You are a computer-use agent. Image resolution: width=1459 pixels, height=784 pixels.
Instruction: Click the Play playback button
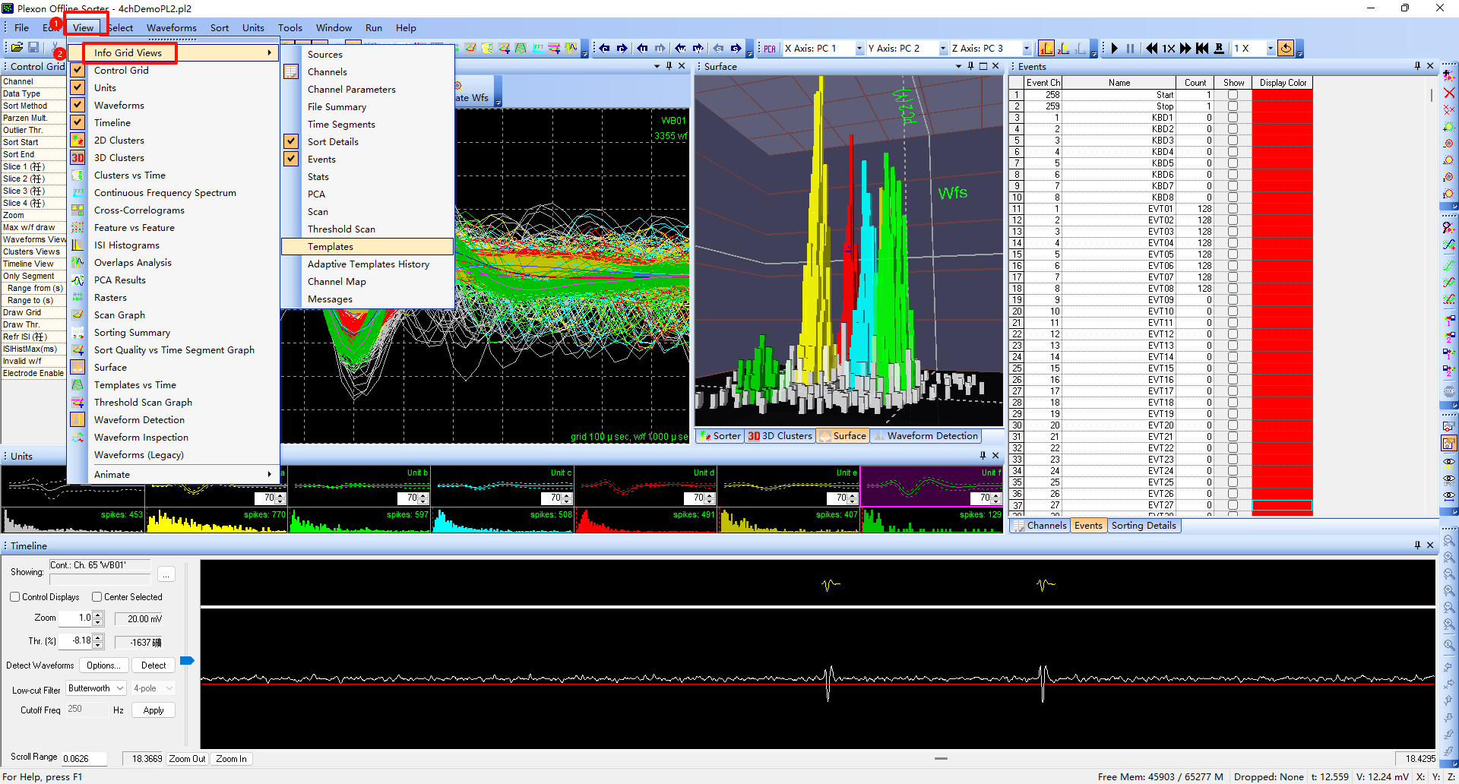pos(1114,49)
